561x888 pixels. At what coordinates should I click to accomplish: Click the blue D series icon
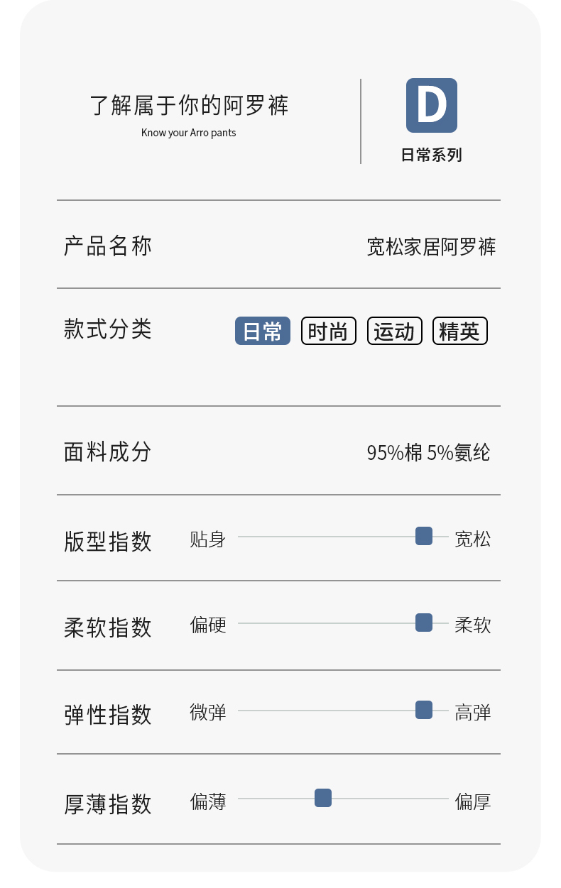coord(431,105)
